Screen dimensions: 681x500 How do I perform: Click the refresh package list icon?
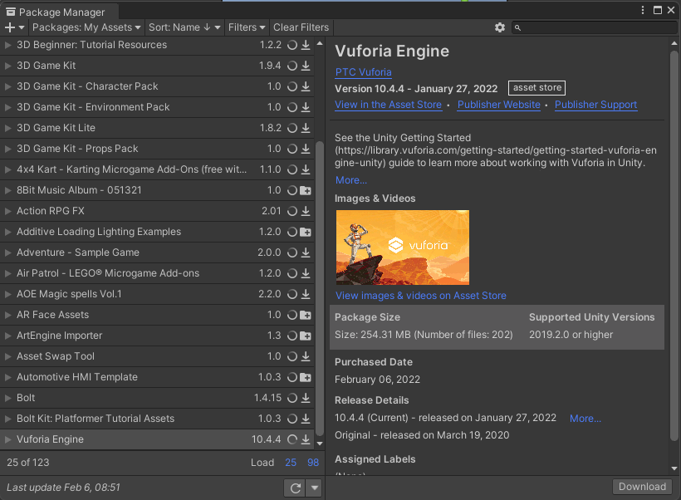point(296,488)
